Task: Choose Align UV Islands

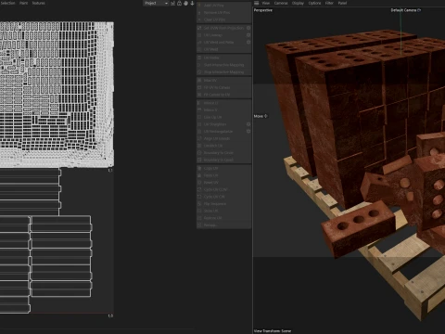Action: [x=224, y=138]
